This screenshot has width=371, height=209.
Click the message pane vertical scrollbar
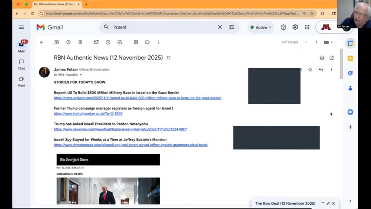pyautogui.click(x=341, y=64)
